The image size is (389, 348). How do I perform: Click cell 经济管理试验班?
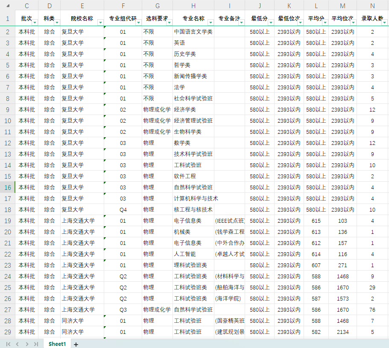tap(193, 121)
